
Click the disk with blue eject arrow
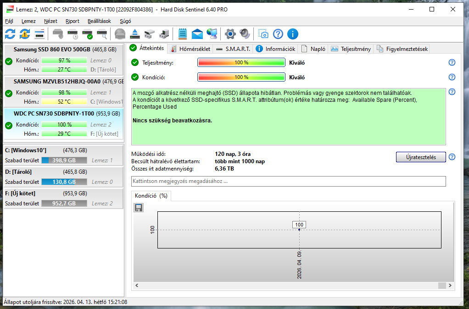[x=135, y=34]
